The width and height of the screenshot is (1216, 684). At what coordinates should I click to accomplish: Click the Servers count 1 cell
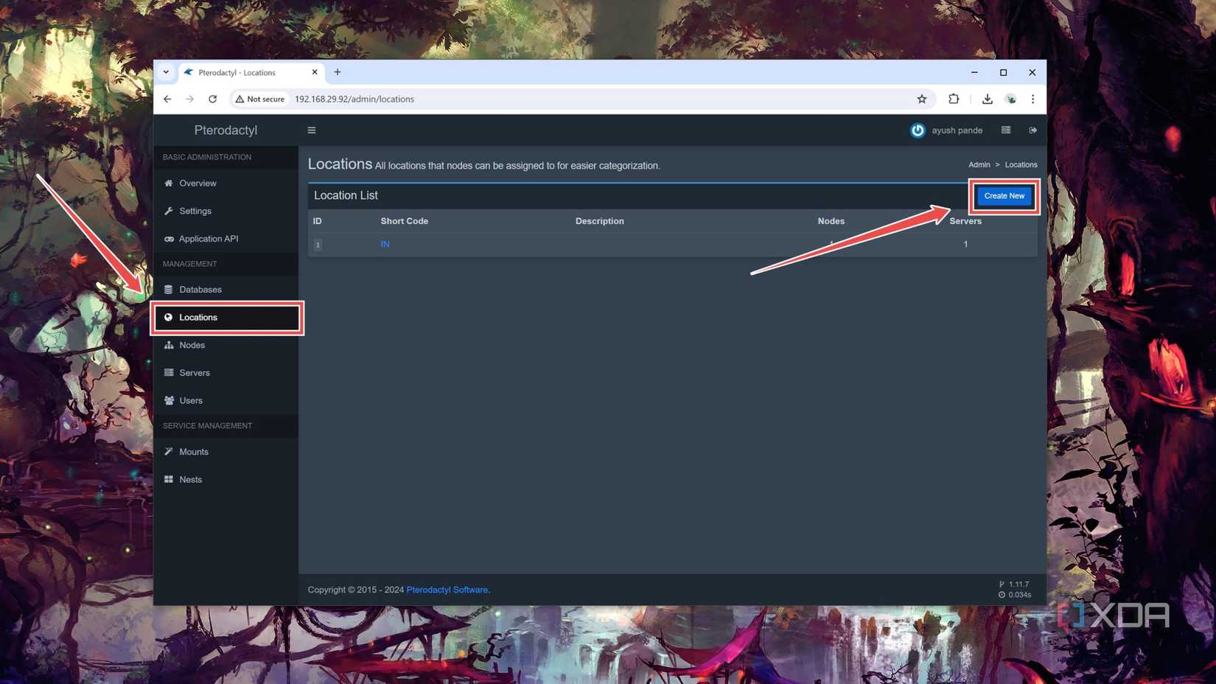965,244
